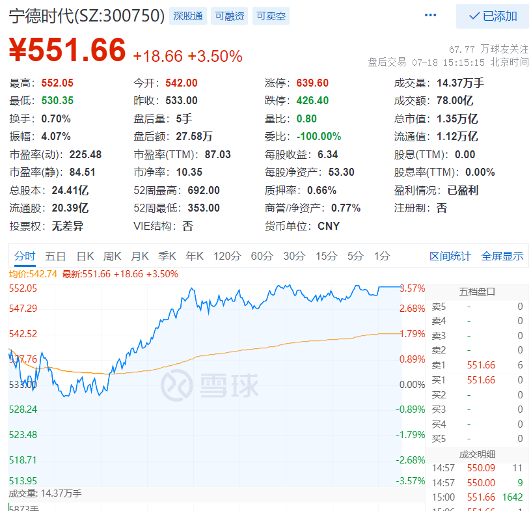531x511 pixels.
Task: Click the 五档盘口 panel header
Action: tap(477, 292)
